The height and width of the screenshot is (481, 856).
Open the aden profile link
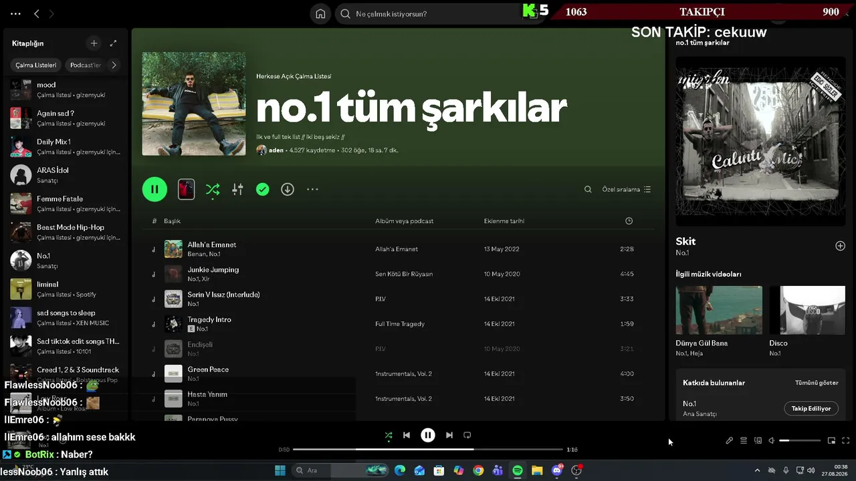(276, 150)
